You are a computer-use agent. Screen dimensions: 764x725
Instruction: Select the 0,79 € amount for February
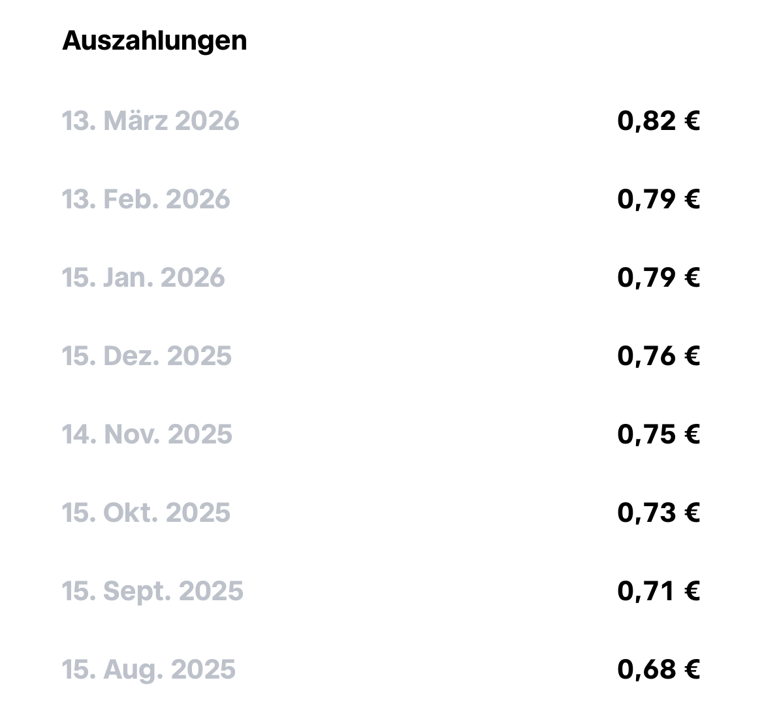point(658,199)
